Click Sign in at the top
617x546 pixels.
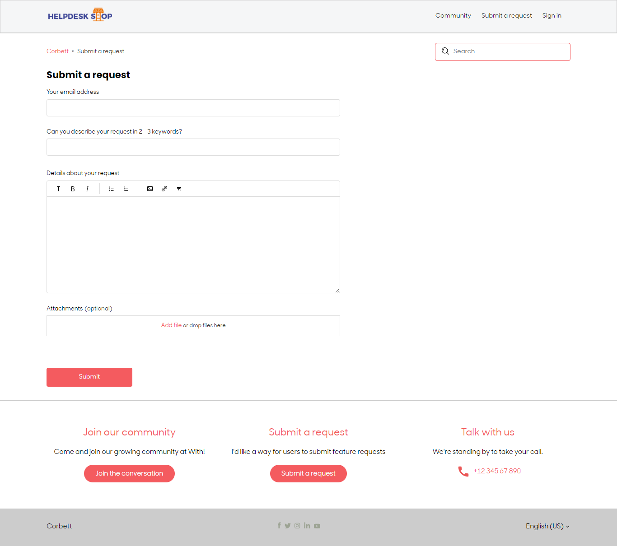point(552,16)
